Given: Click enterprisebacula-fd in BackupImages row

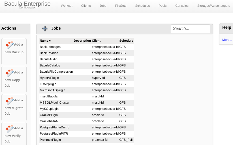Looking at the screenshot, I should coord(105,47).
